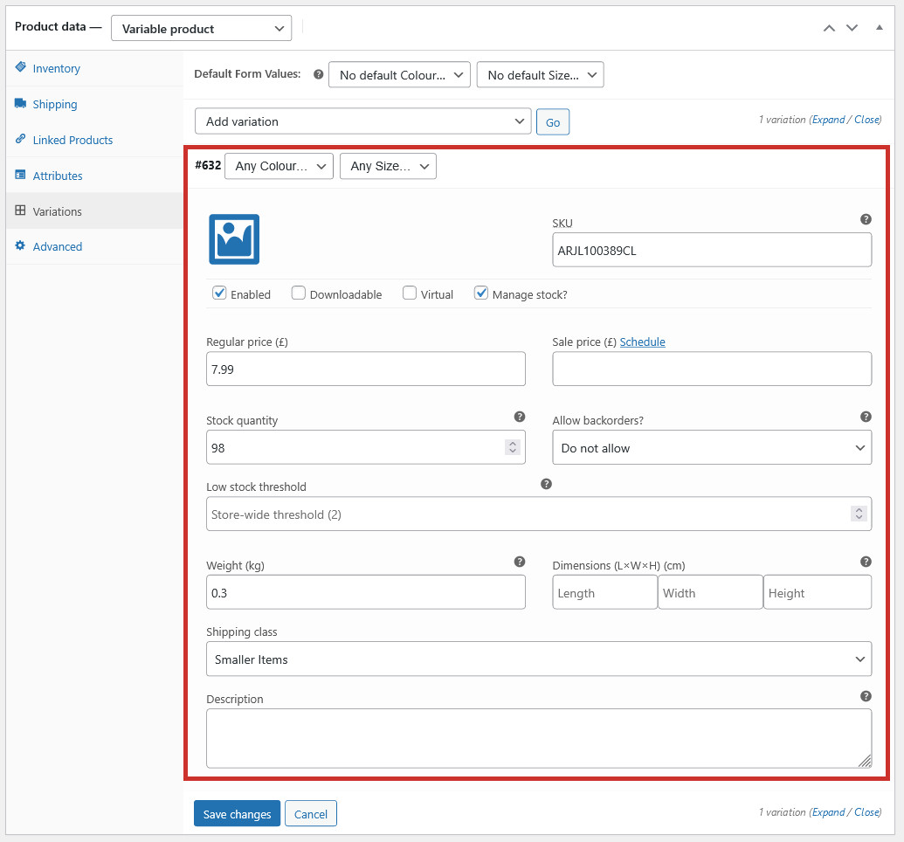904x842 pixels.
Task: Open the Allow backorders dropdown
Action: coord(712,447)
